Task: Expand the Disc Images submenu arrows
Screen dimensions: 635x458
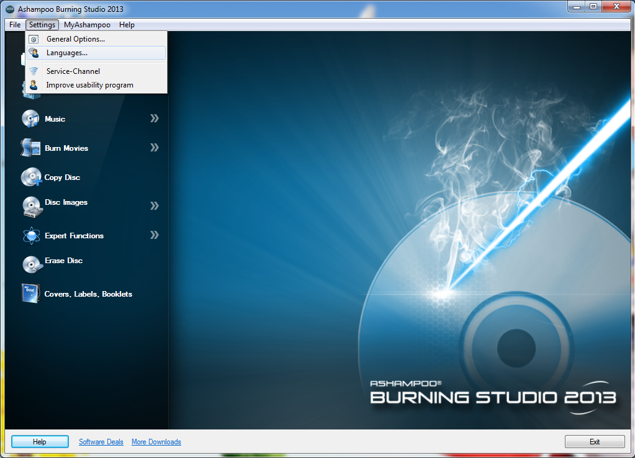Action: [x=155, y=205]
